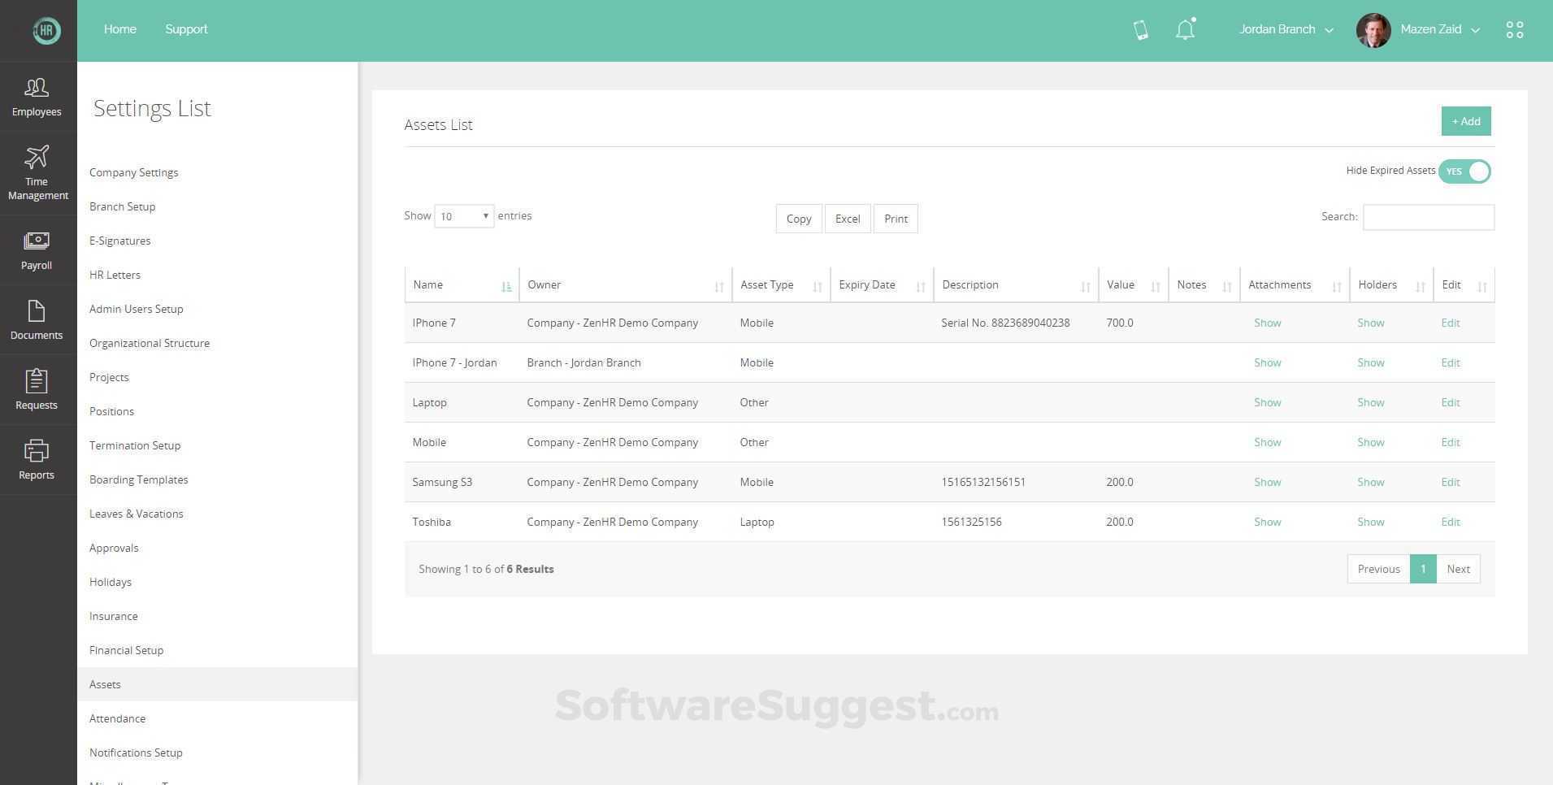The image size is (1553, 785).
Task: Go to the Support page
Action: pos(186,29)
